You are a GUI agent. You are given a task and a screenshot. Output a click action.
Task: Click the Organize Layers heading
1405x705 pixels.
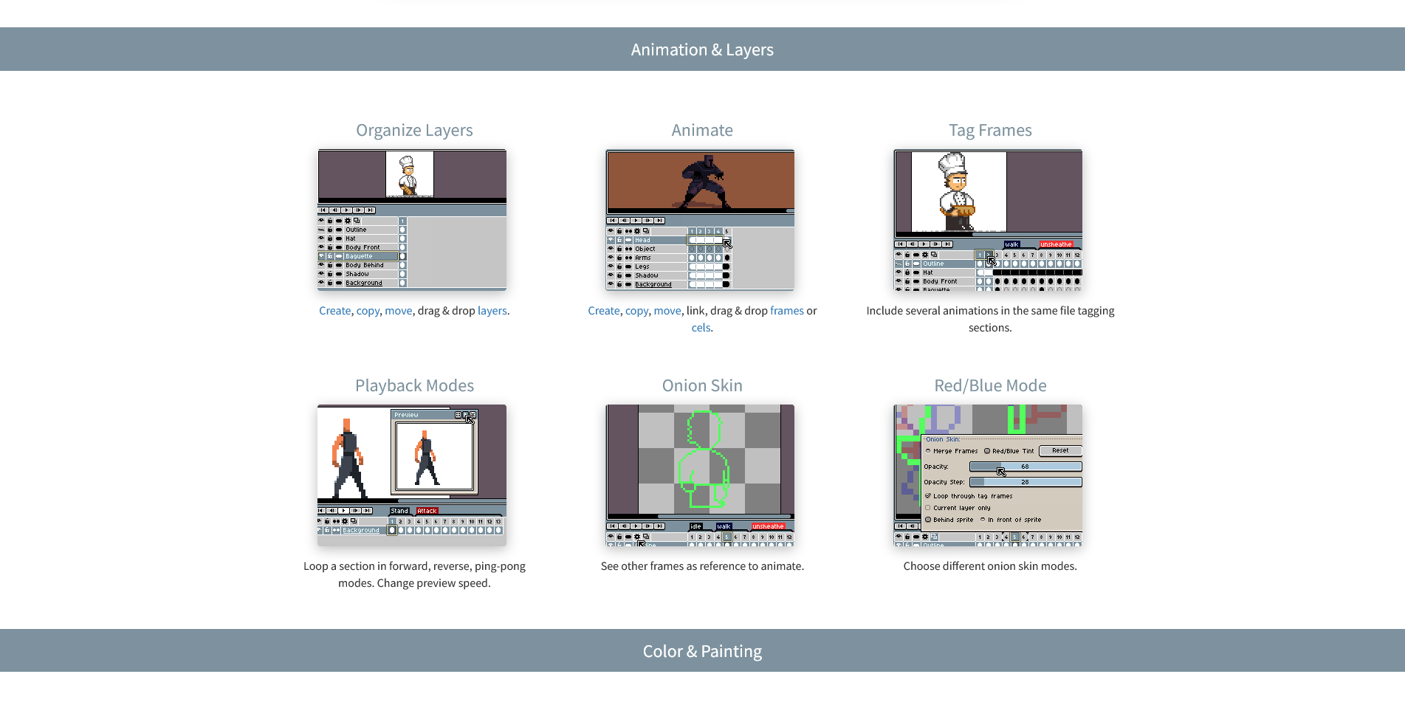pyautogui.click(x=414, y=130)
